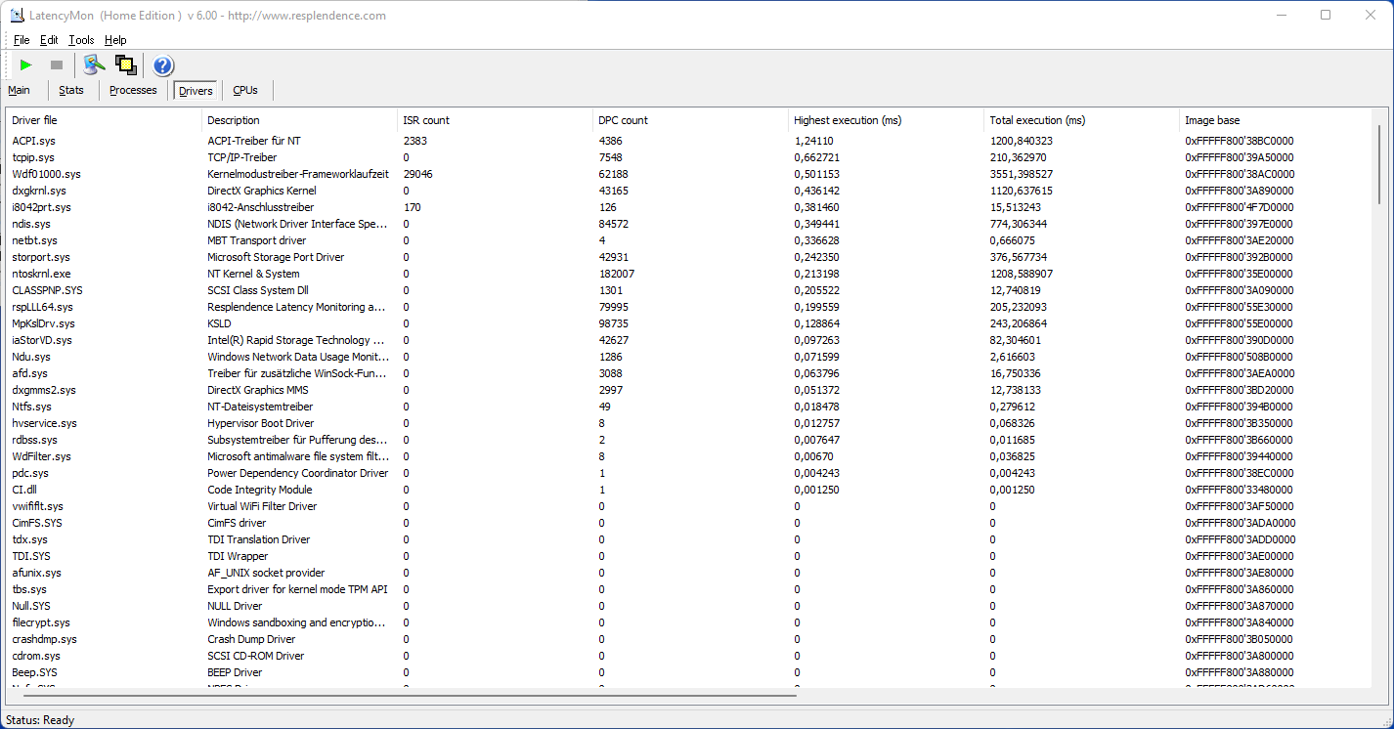Screen dimensions: 1394x729
Task: Sort by the Description column header
Action: tap(300, 120)
